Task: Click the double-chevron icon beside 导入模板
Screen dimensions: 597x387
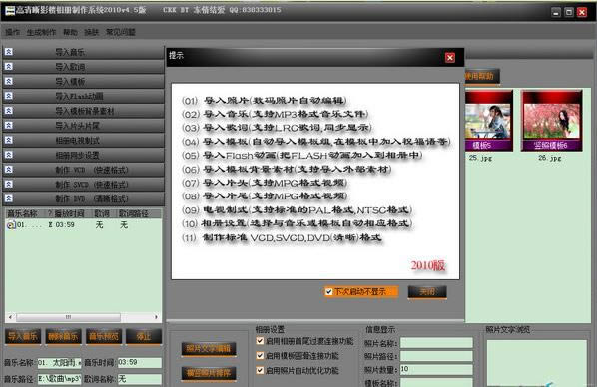Action: (9, 81)
